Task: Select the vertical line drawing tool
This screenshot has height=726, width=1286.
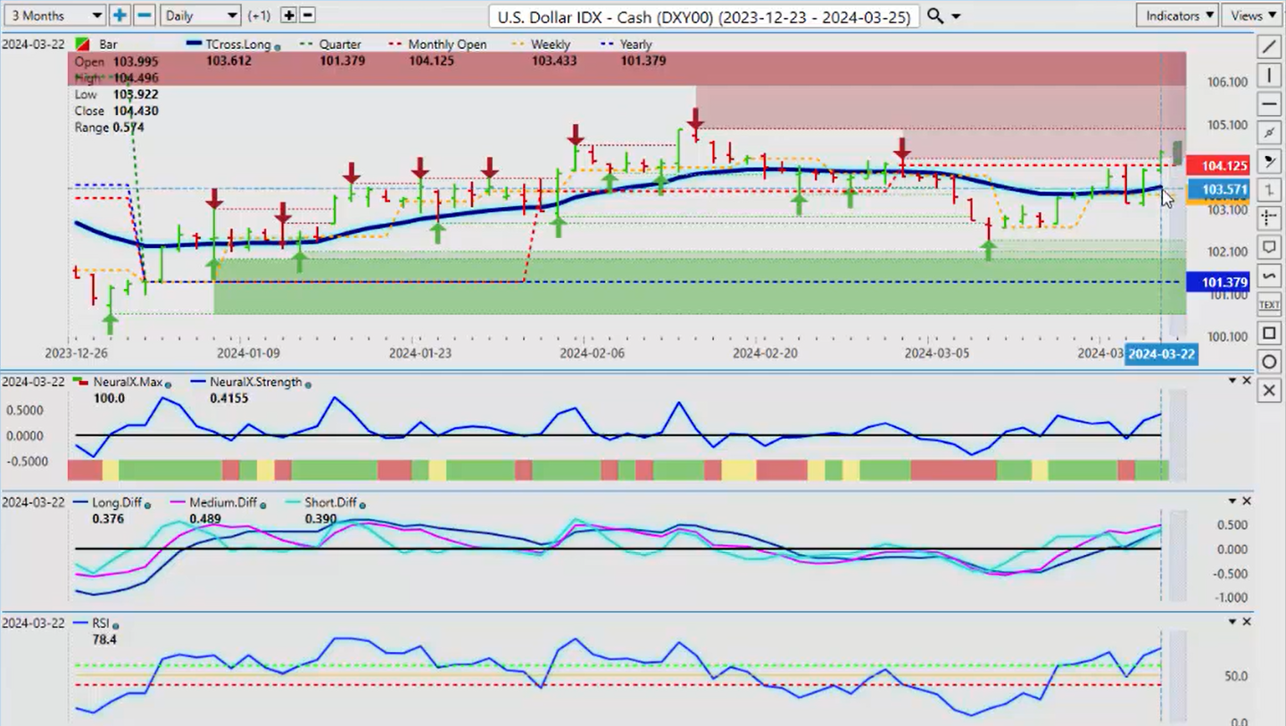Action: pyautogui.click(x=1268, y=75)
